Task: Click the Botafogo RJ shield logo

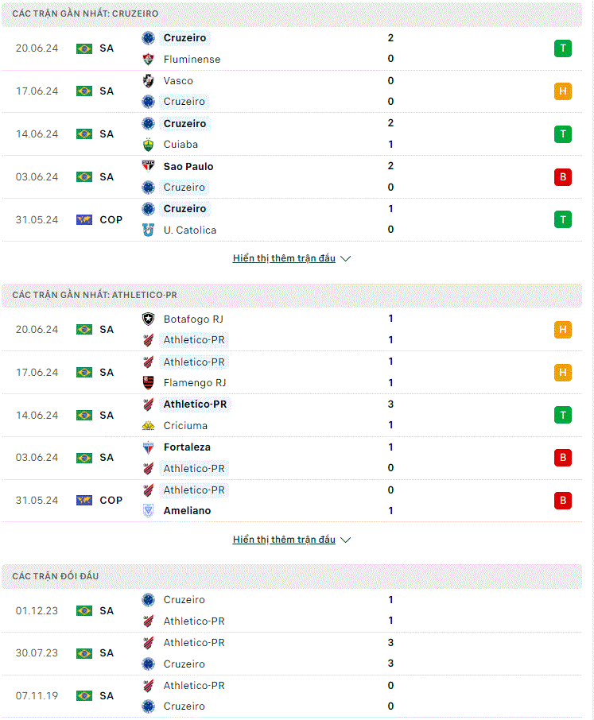Action: (x=148, y=319)
